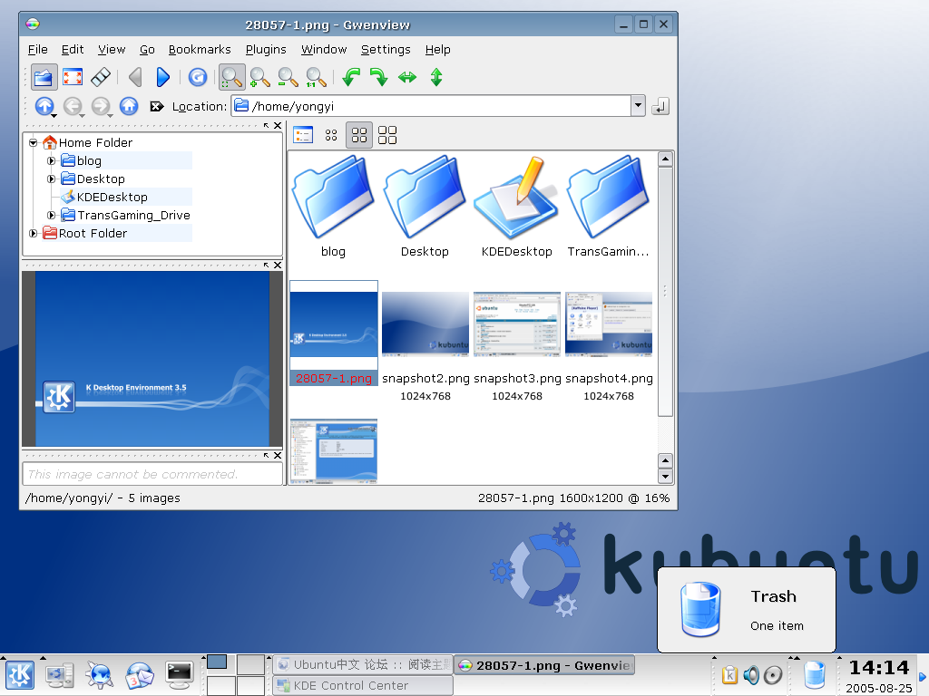The image size is (929, 696).
Task: Expand the Root Folder tree node
Action: pos(34,233)
